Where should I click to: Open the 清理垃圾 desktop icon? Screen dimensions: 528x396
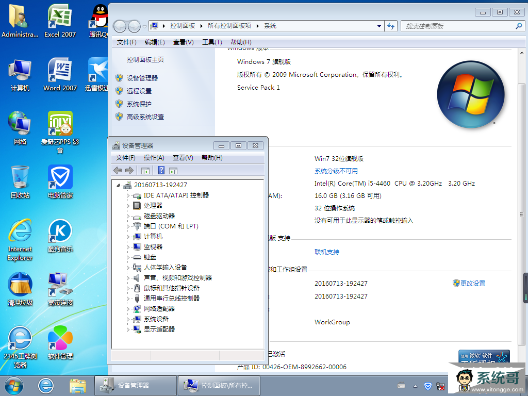click(20, 289)
